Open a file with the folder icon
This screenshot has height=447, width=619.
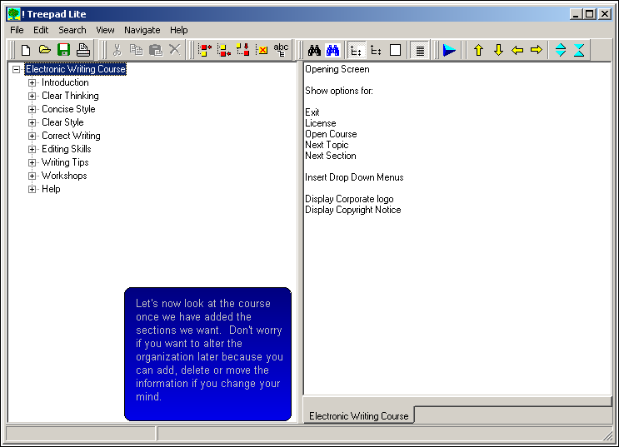tap(45, 50)
